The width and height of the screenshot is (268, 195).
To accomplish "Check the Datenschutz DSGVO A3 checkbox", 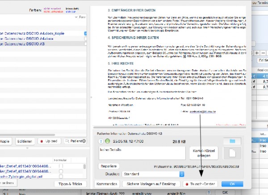I will coord(85,44).
